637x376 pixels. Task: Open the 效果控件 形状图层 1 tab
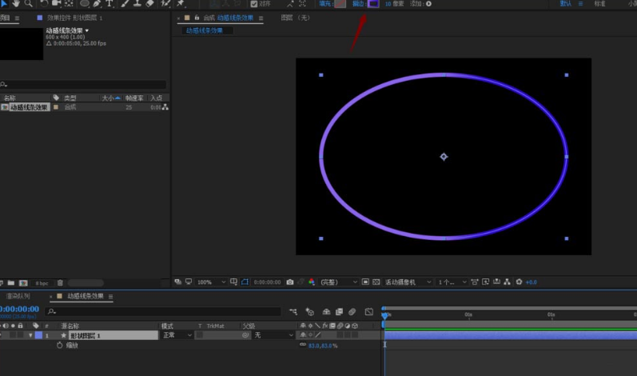pos(75,18)
